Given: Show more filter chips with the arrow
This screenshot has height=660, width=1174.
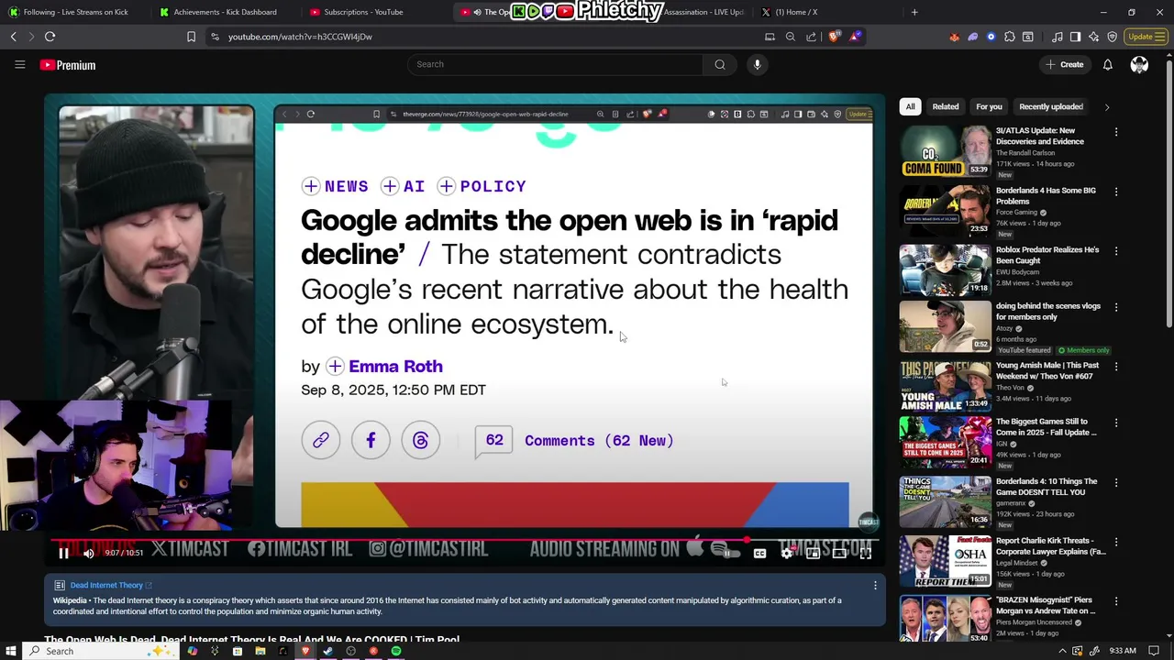Looking at the screenshot, I should point(1107,107).
